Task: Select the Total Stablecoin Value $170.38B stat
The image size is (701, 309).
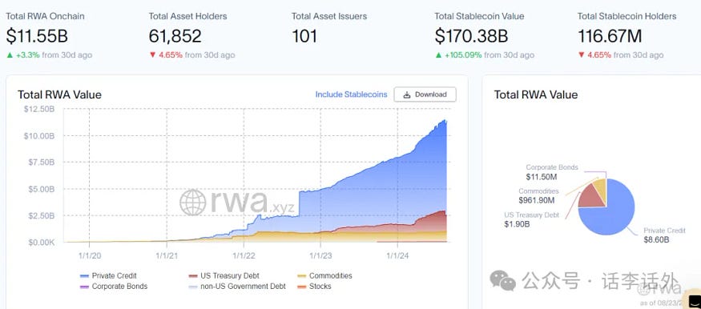Action: (x=484, y=36)
